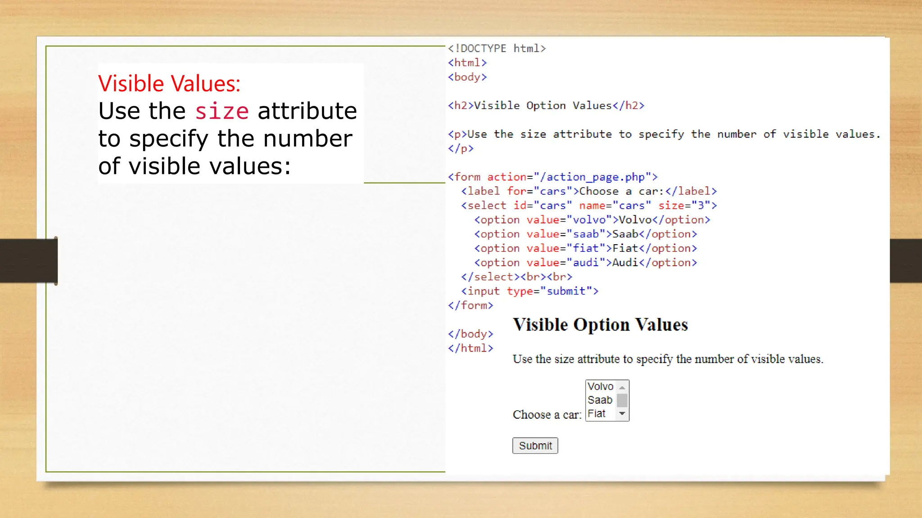
Task: Click the closing </html> tag
Action: [x=470, y=348]
